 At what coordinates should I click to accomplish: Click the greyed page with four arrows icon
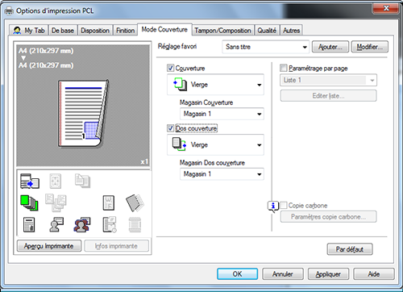[x=56, y=181]
